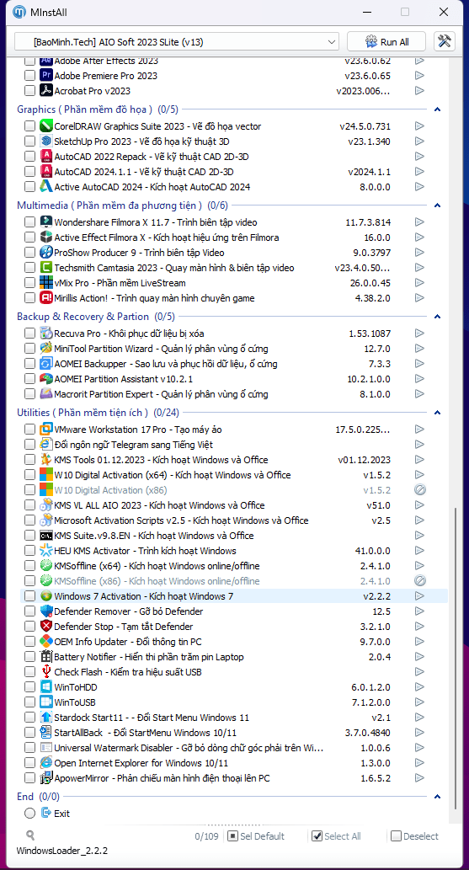Run Battery Notifier with play arrow
This screenshot has height=870, width=469.
tap(419, 656)
